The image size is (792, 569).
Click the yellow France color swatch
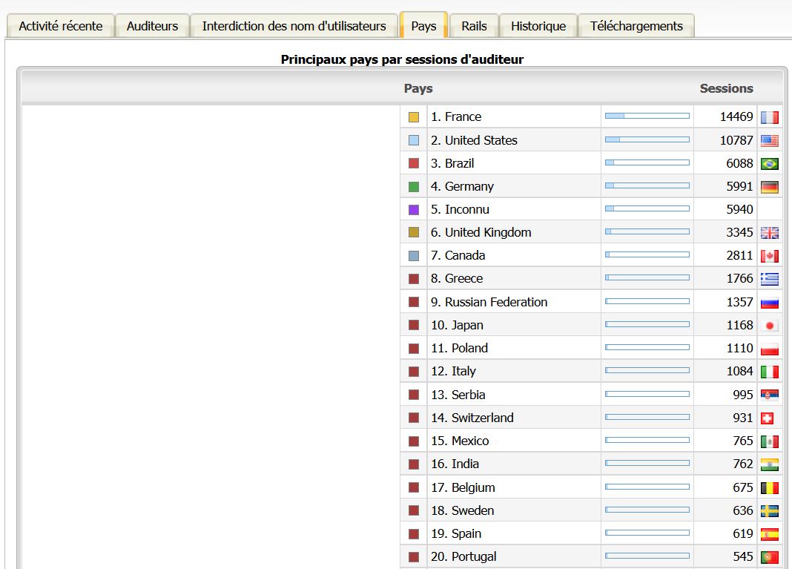(414, 117)
